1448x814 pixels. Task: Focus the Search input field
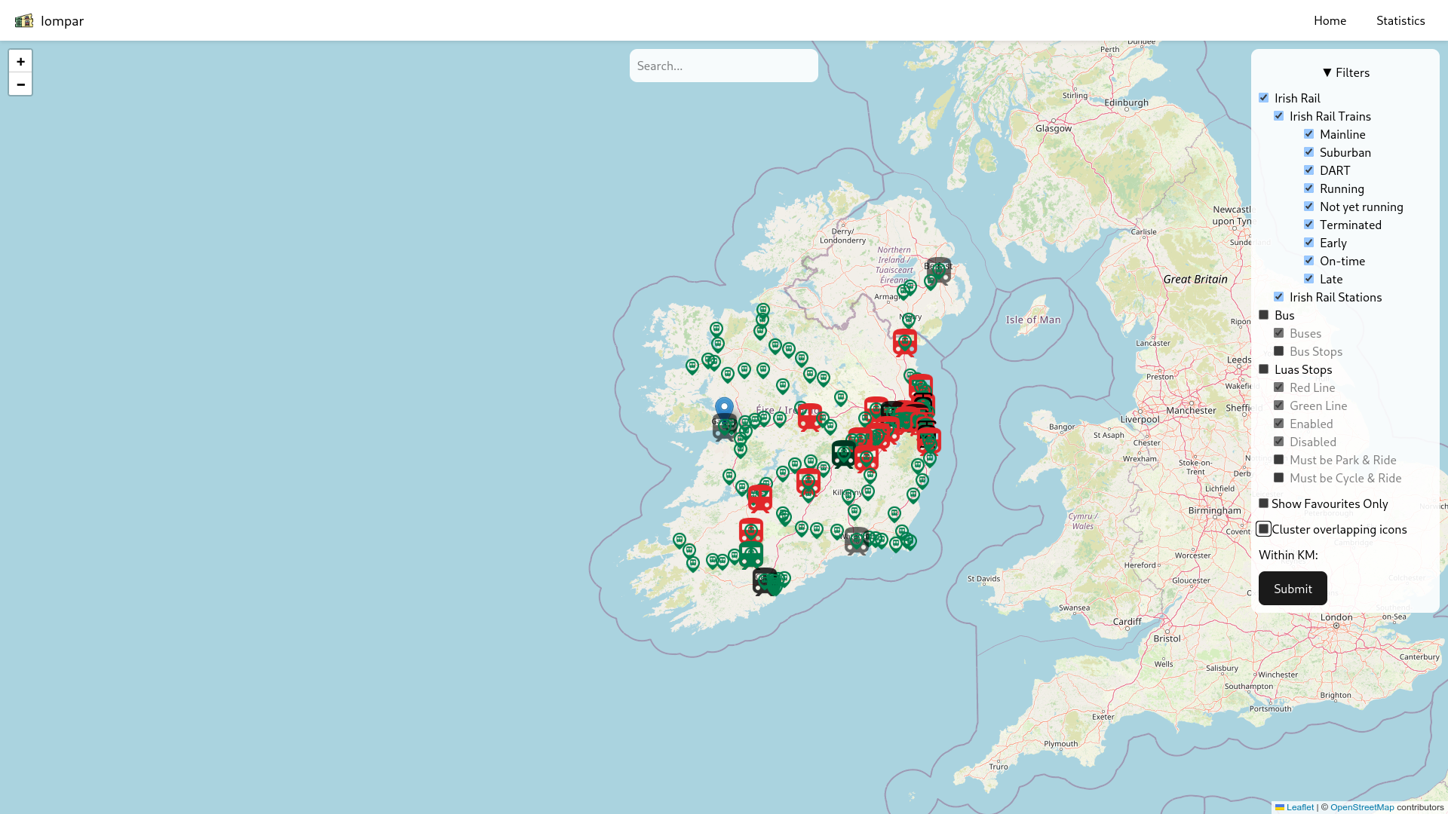(x=724, y=66)
